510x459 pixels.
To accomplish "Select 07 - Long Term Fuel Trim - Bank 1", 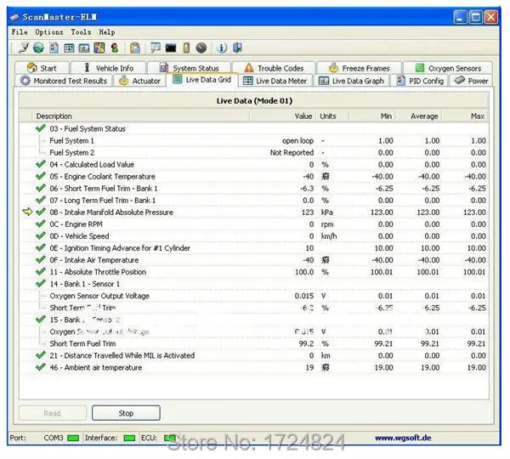I will [253, 200].
